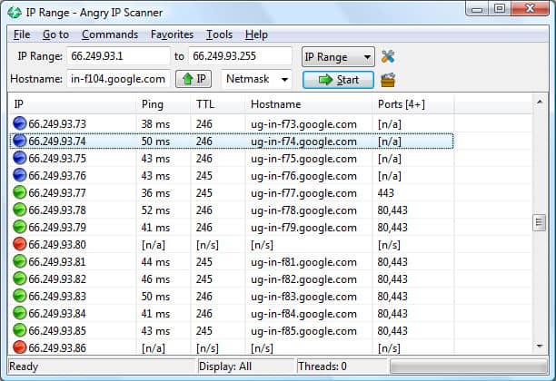Screen dimensions: 556x381
Task: Click the Ready status text
Action: [x=24, y=366]
